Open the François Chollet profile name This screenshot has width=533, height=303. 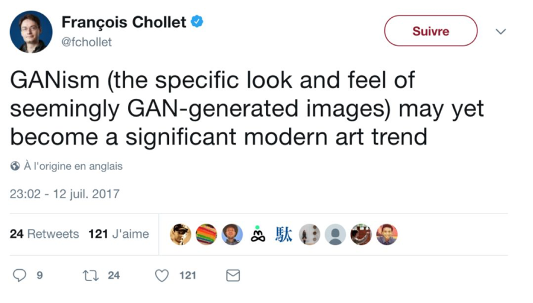124,23
